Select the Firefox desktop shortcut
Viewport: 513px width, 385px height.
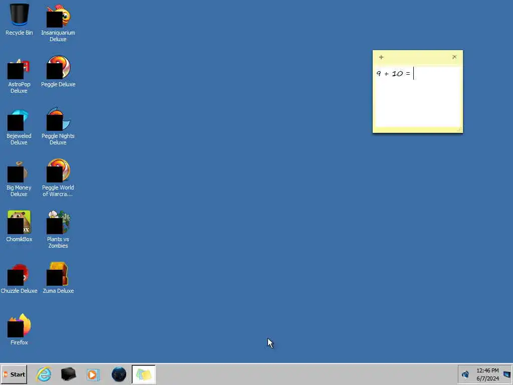pos(19,330)
